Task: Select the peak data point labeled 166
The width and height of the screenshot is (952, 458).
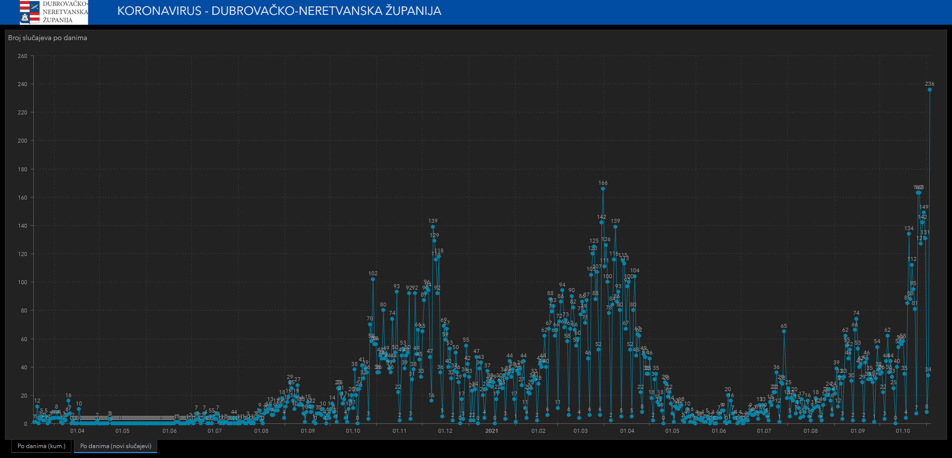Action: pyautogui.click(x=603, y=189)
